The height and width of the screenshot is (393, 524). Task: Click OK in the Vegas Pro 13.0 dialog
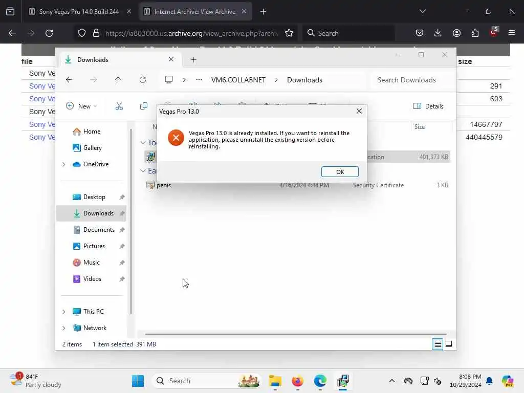340,172
